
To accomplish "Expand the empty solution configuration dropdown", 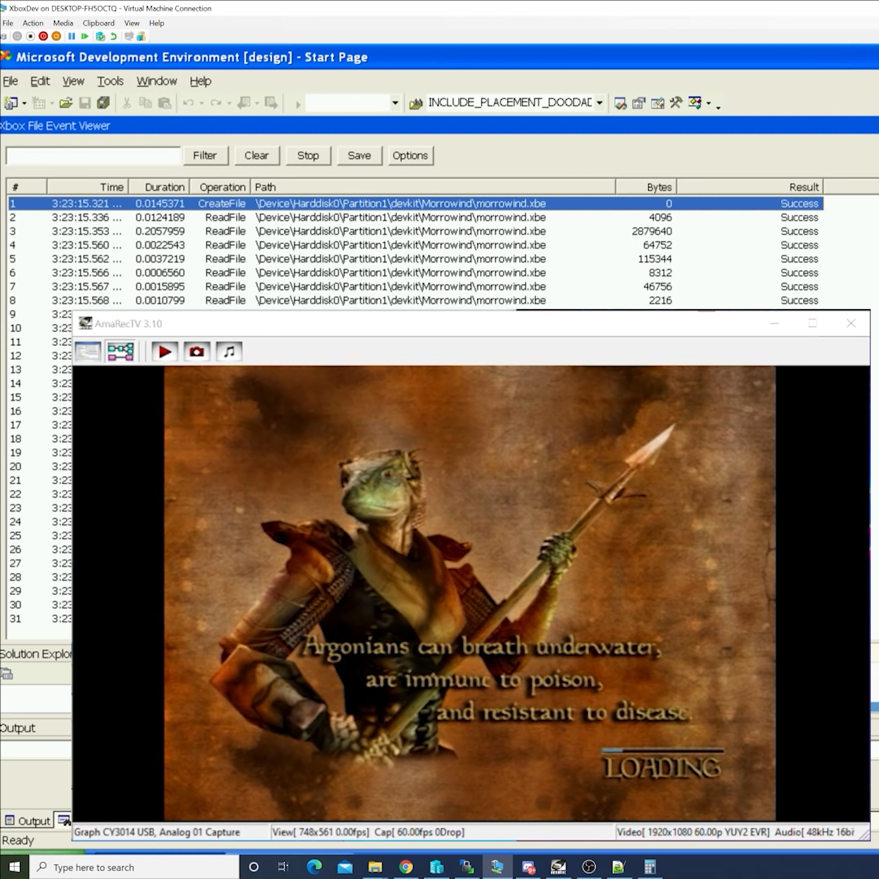I will point(394,103).
